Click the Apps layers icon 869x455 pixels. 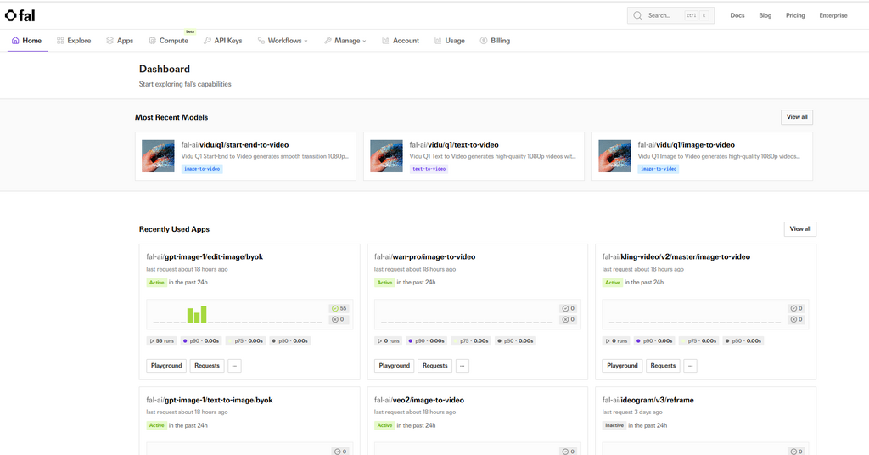tap(109, 41)
